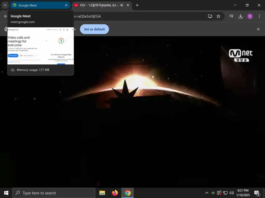Go back with the back arrow
This screenshot has height=198, width=265.
pyautogui.click(x=6, y=16)
